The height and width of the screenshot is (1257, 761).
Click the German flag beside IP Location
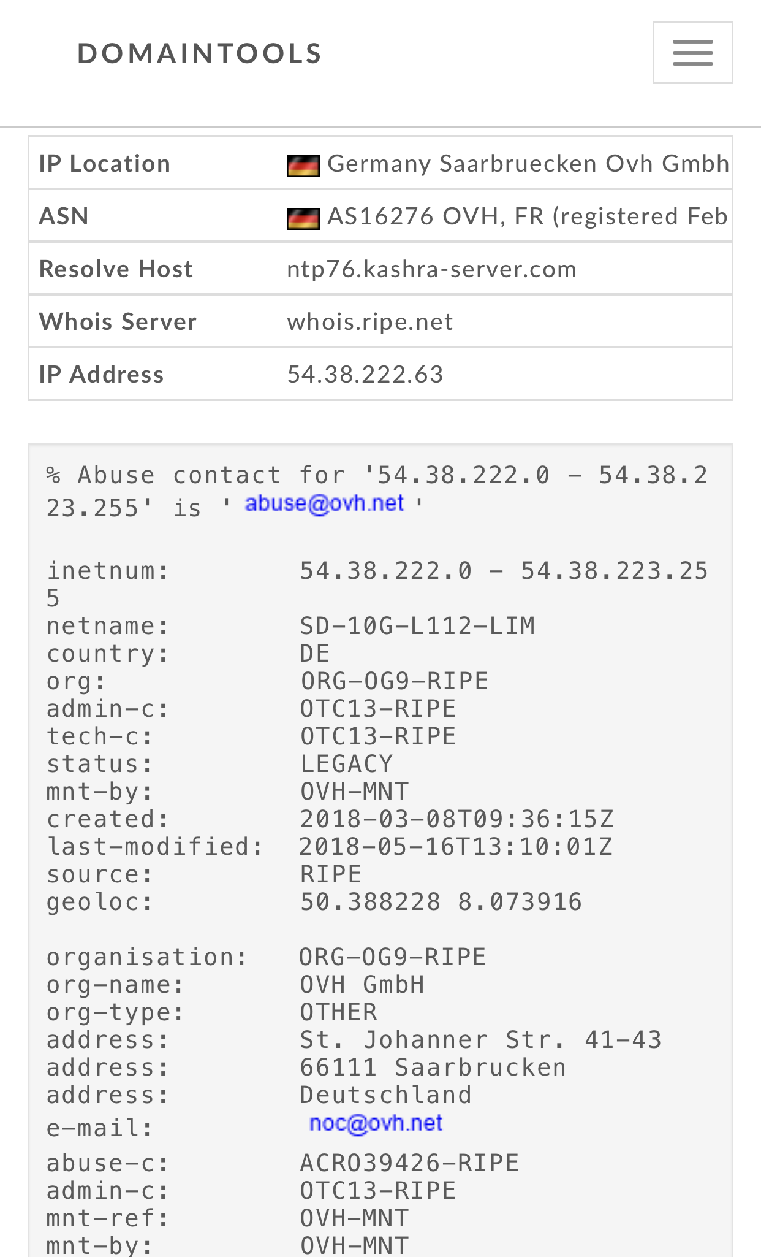[x=303, y=166]
